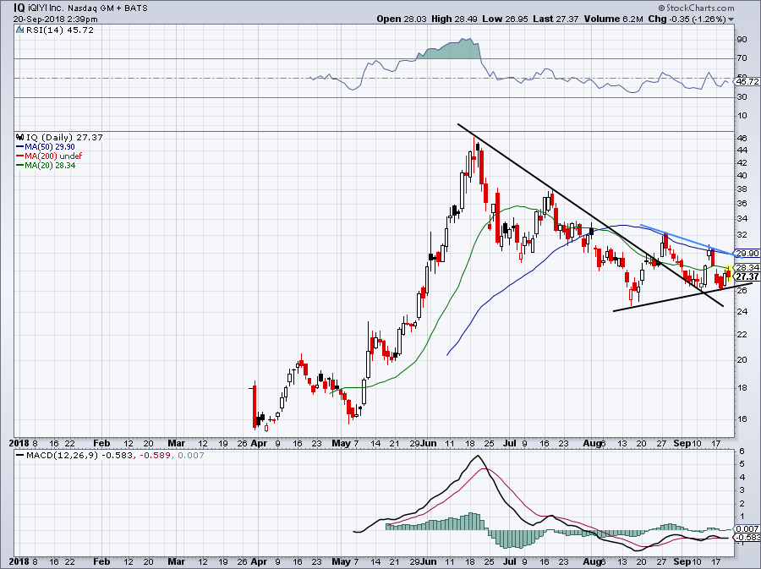Click the 0.007 MACD histogram legend value

191,456
